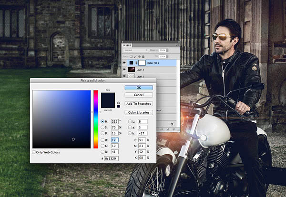
Task: Click lock image pixels brush icon
Action: click(135, 57)
